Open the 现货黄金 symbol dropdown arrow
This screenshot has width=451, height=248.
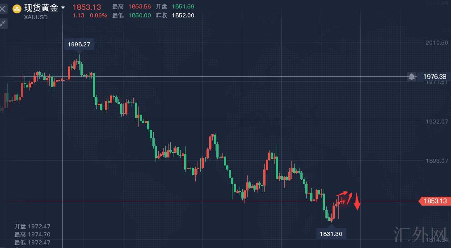click(x=63, y=8)
